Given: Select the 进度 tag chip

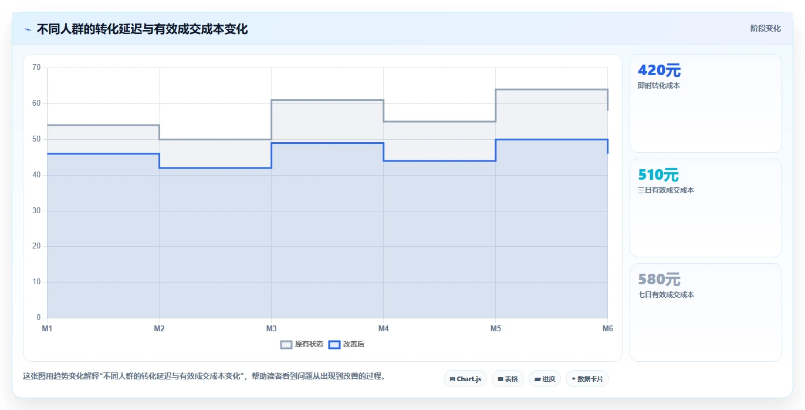Looking at the screenshot, I should pyautogui.click(x=544, y=379).
